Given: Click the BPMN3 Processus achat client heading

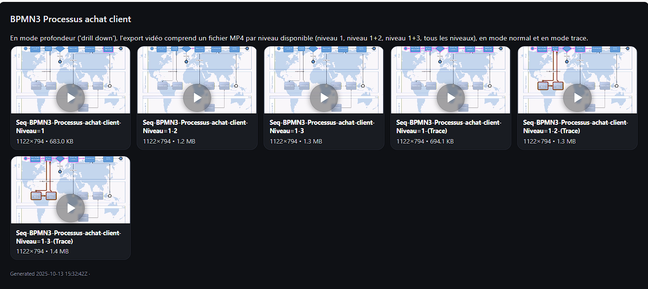Looking at the screenshot, I should (x=71, y=20).
